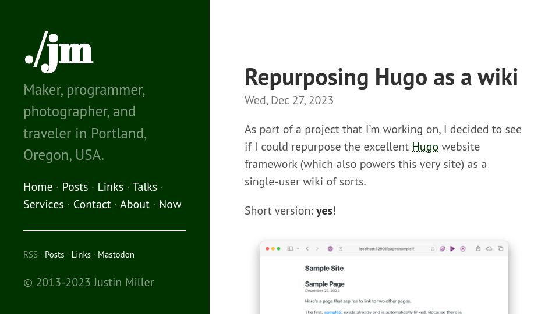
Task: Open the Now page
Action: click(170, 204)
